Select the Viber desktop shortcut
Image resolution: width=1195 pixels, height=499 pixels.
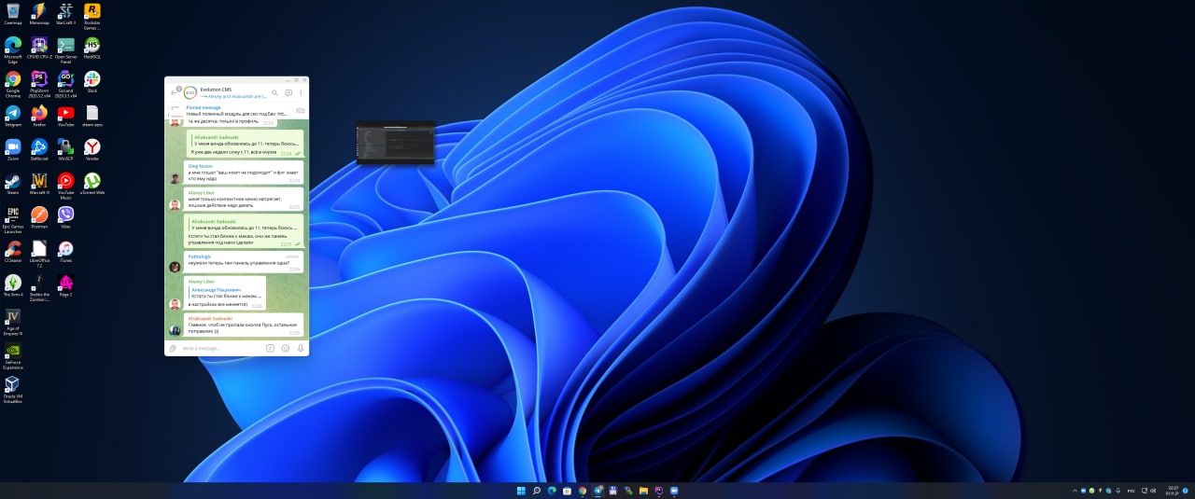[65, 217]
